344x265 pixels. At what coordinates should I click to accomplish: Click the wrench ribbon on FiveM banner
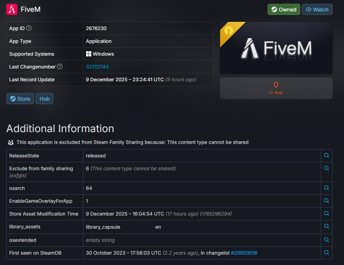click(x=229, y=30)
